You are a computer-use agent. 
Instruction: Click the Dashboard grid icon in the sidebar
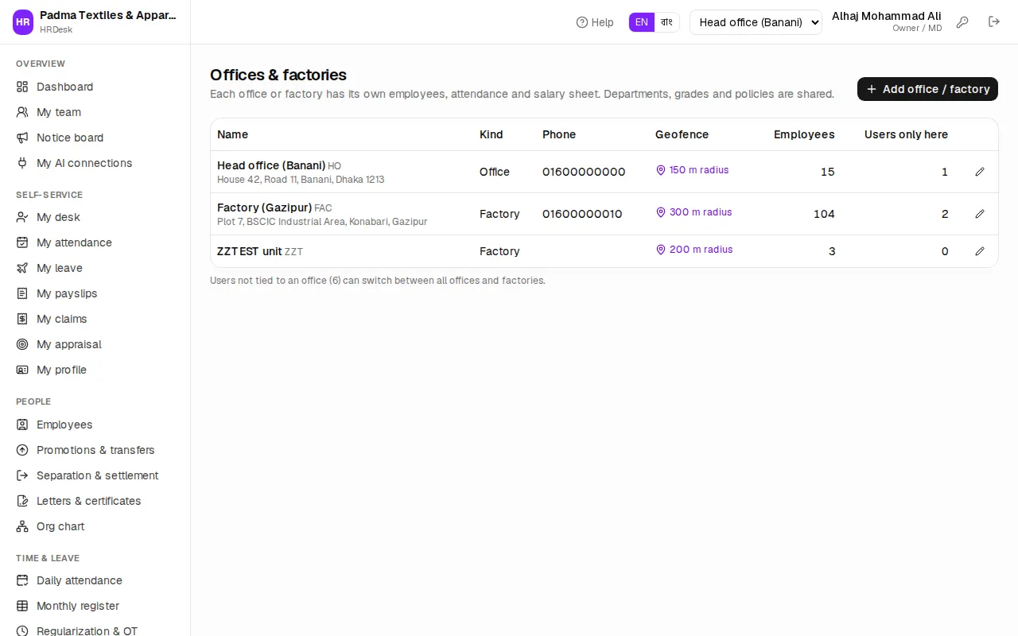[x=22, y=87]
